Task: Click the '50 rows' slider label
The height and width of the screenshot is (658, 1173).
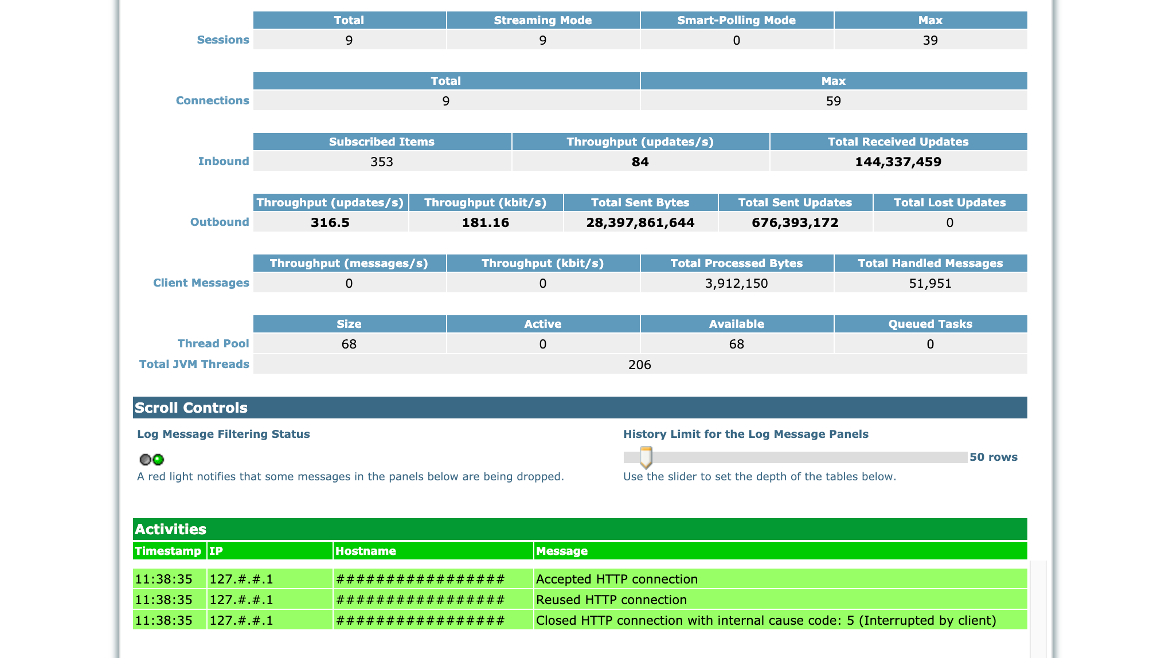Action: tap(993, 457)
